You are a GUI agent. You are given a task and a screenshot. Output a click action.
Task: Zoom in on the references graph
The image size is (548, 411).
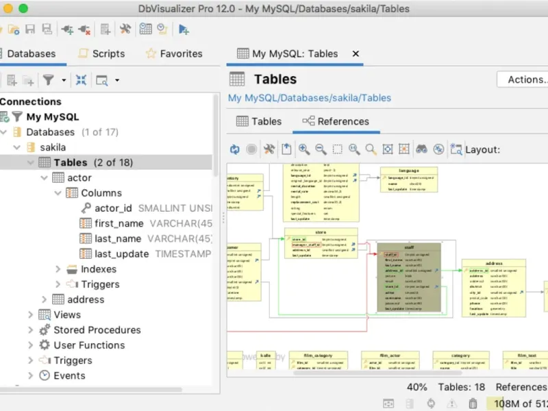(303, 149)
